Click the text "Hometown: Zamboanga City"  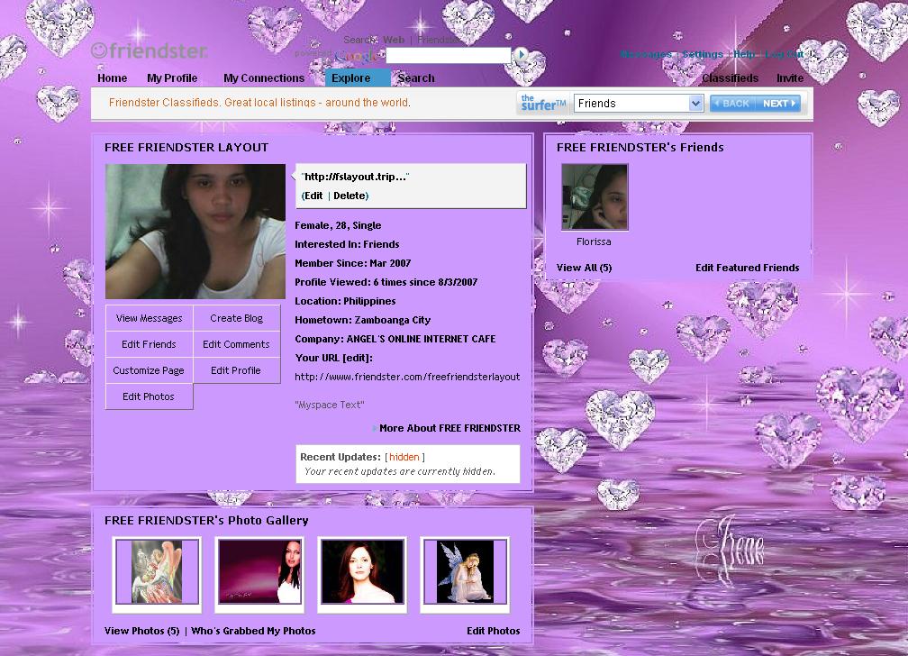tap(362, 320)
